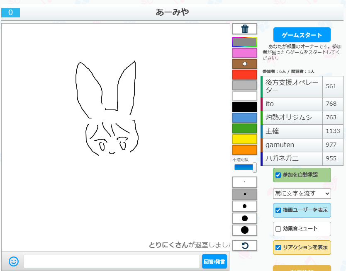This screenshot has width=346, height=271.
Task: Select the smallest brush size dot
Action: click(245, 182)
